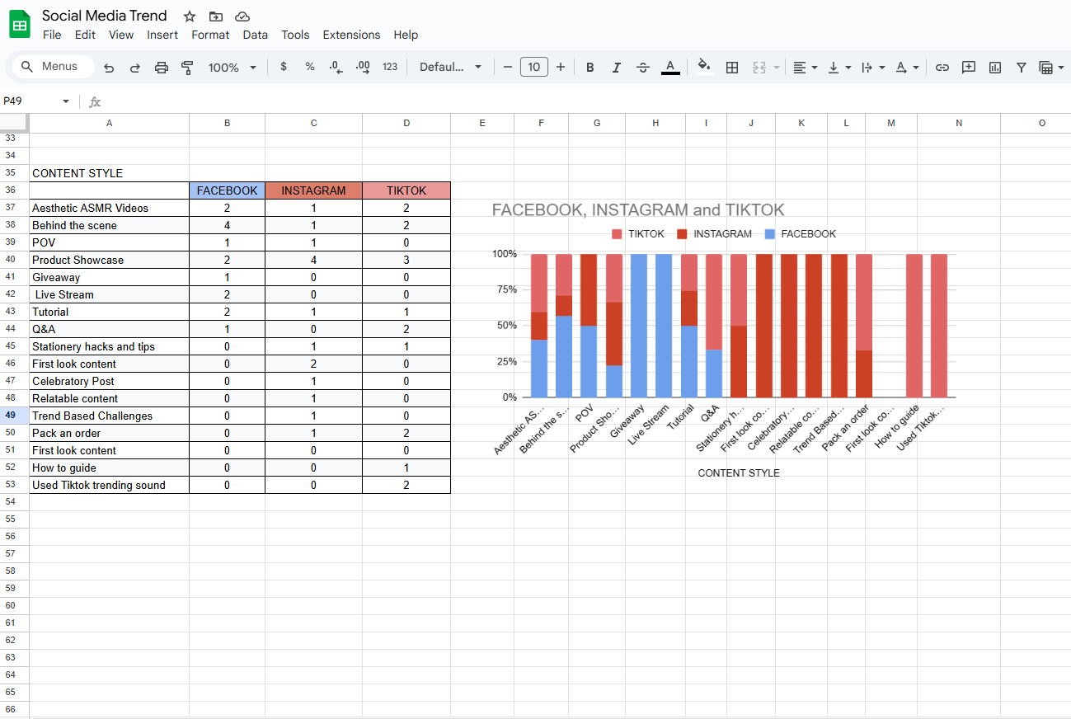The width and height of the screenshot is (1071, 719).
Task: Insert a chart from toolbar
Action: coord(995,68)
